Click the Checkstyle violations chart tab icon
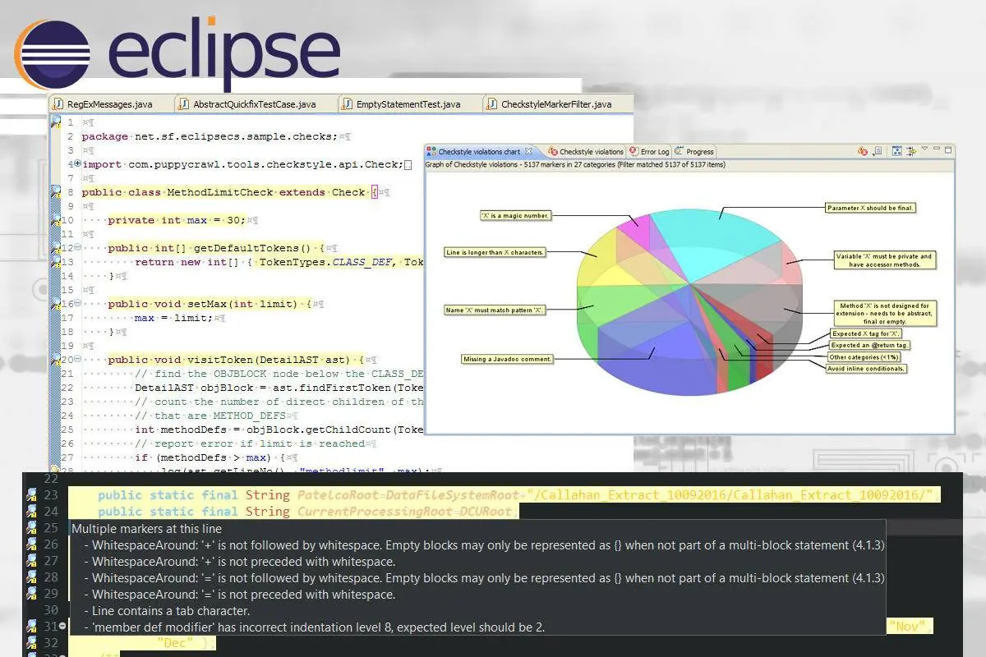This screenshot has height=657, width=986. click(x=431, y=152)
